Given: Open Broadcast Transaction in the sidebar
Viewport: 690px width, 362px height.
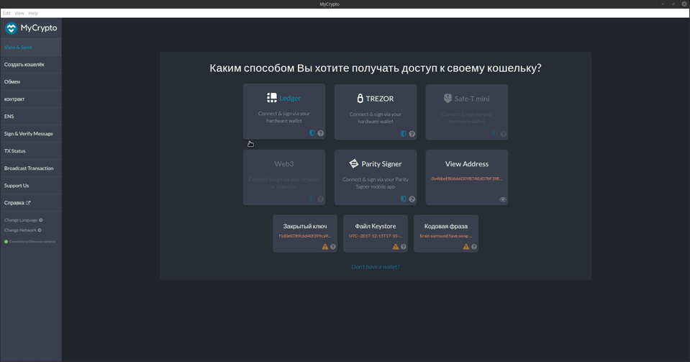Looking at the screenshot, I should pos(31,168).
